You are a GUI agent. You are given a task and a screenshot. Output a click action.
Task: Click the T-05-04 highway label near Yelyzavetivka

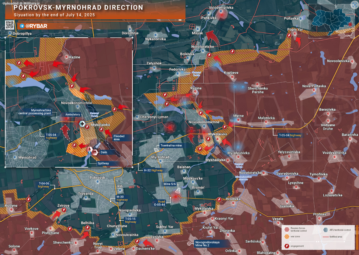290,135
